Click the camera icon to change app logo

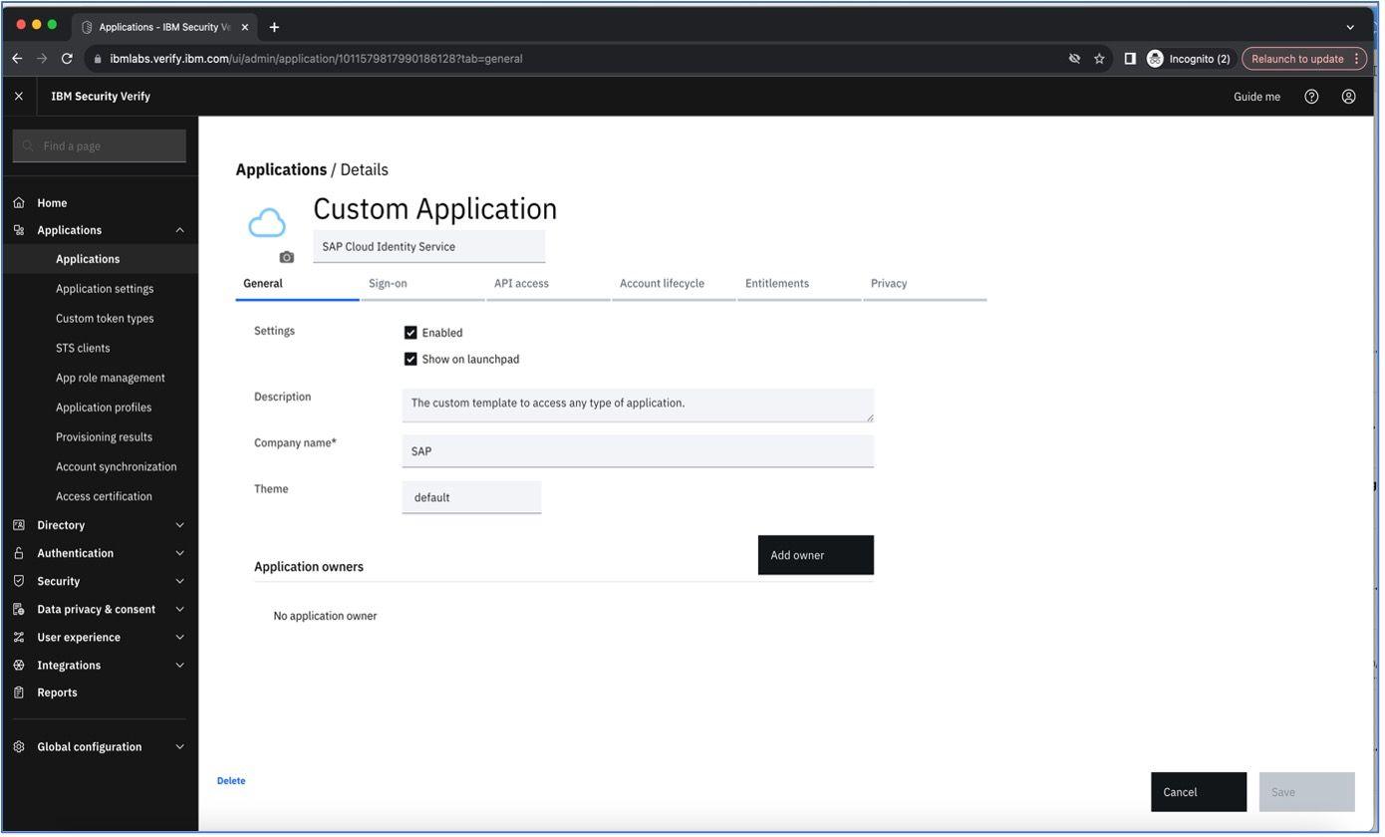click(x=287, y=257)
